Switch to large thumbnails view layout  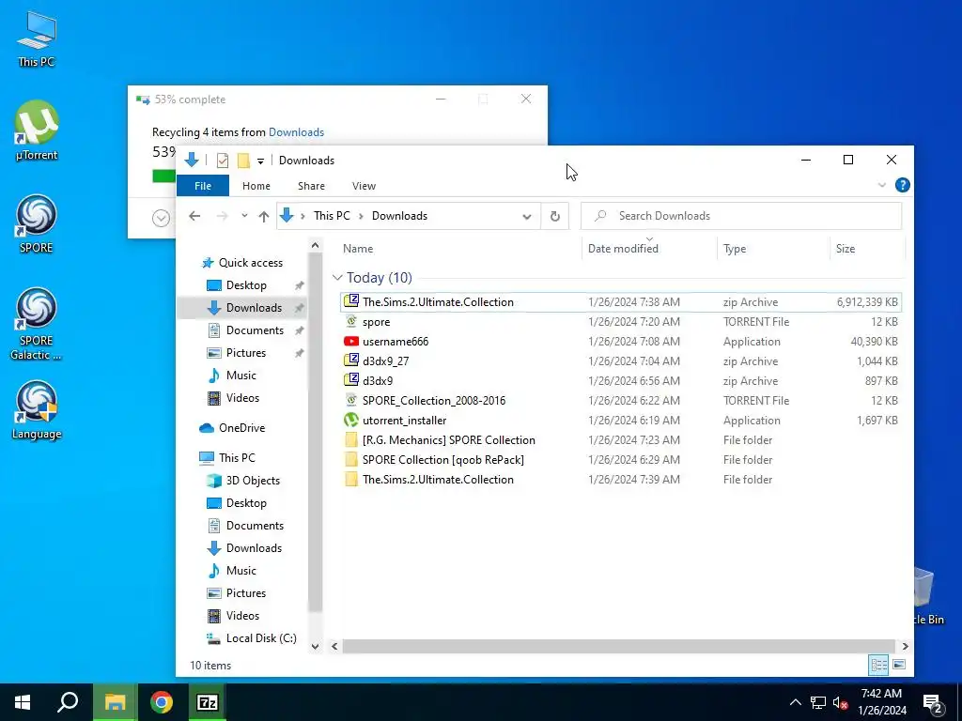tap(899, 665)
